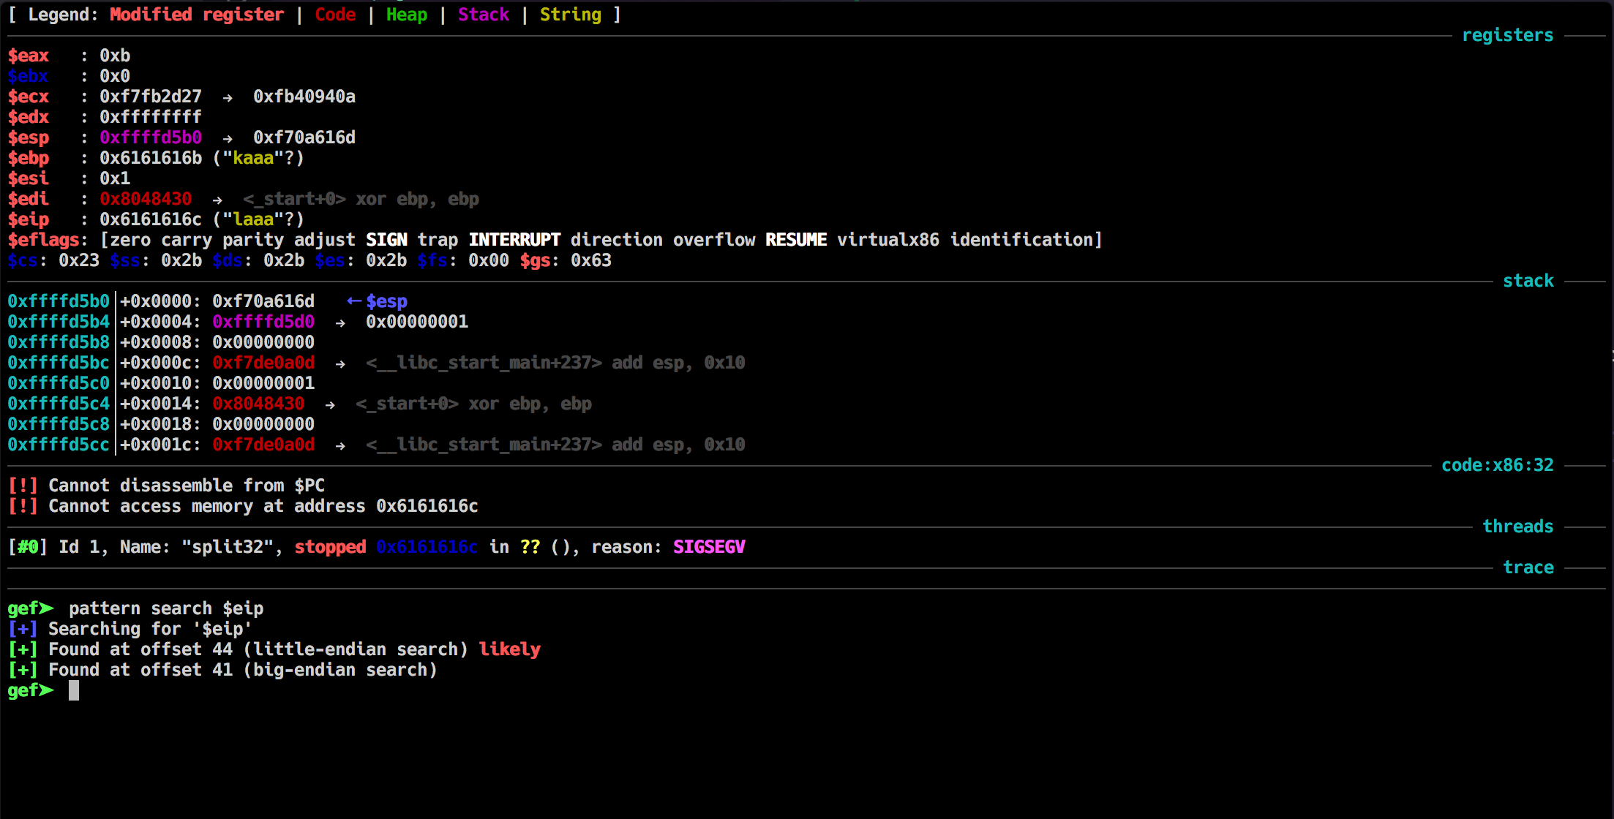Image resolution: width=1614 pixels, height=819 pixels.
Task: Click the 'threads' section header
Action: [x=1517, y=526]
